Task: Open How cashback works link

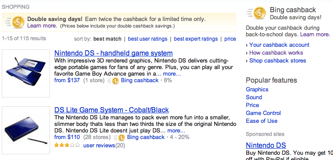Action: (276, 53)
